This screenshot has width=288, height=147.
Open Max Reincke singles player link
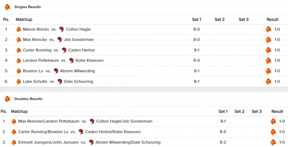pos(35,40)
